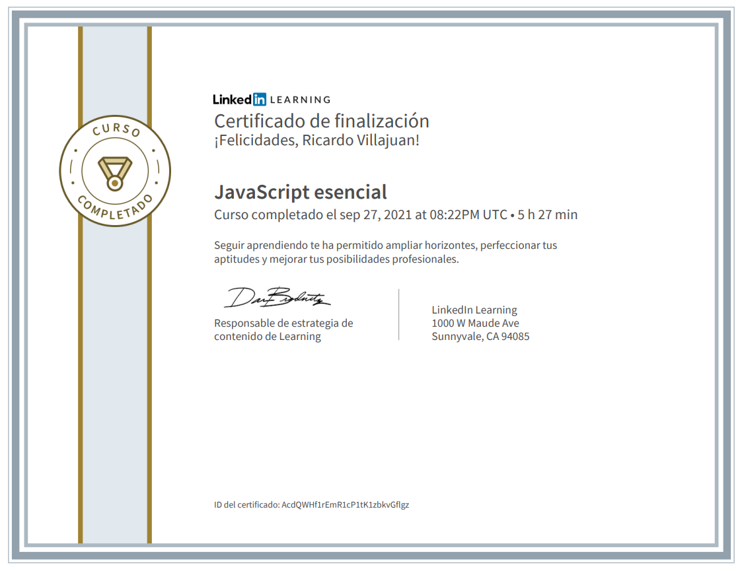
Task: Click the address "1000 W Maude Ave"
Action: point(474,323)
